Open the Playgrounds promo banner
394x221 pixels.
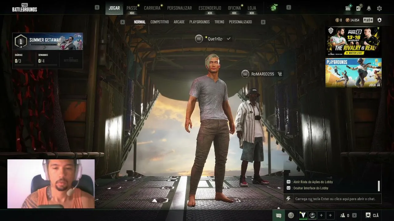(x=353, y=73)
